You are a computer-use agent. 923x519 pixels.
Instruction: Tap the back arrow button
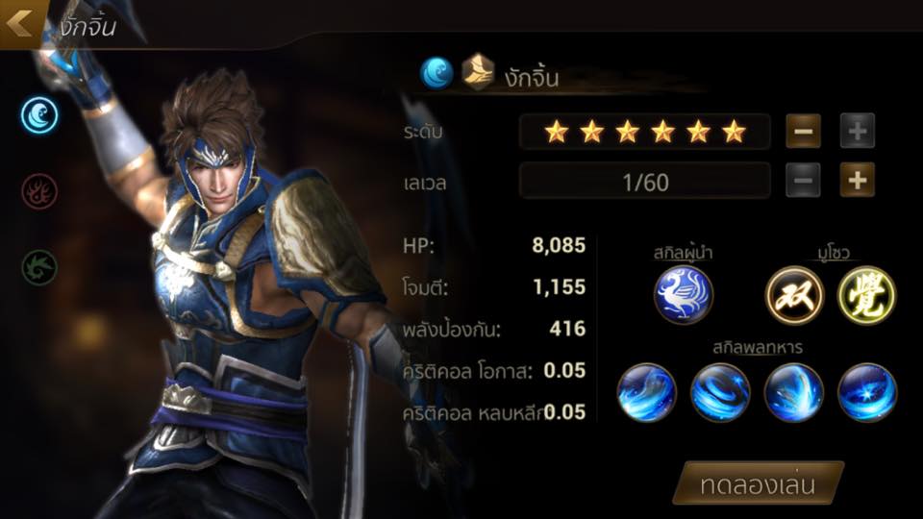(x=20, y=23)
